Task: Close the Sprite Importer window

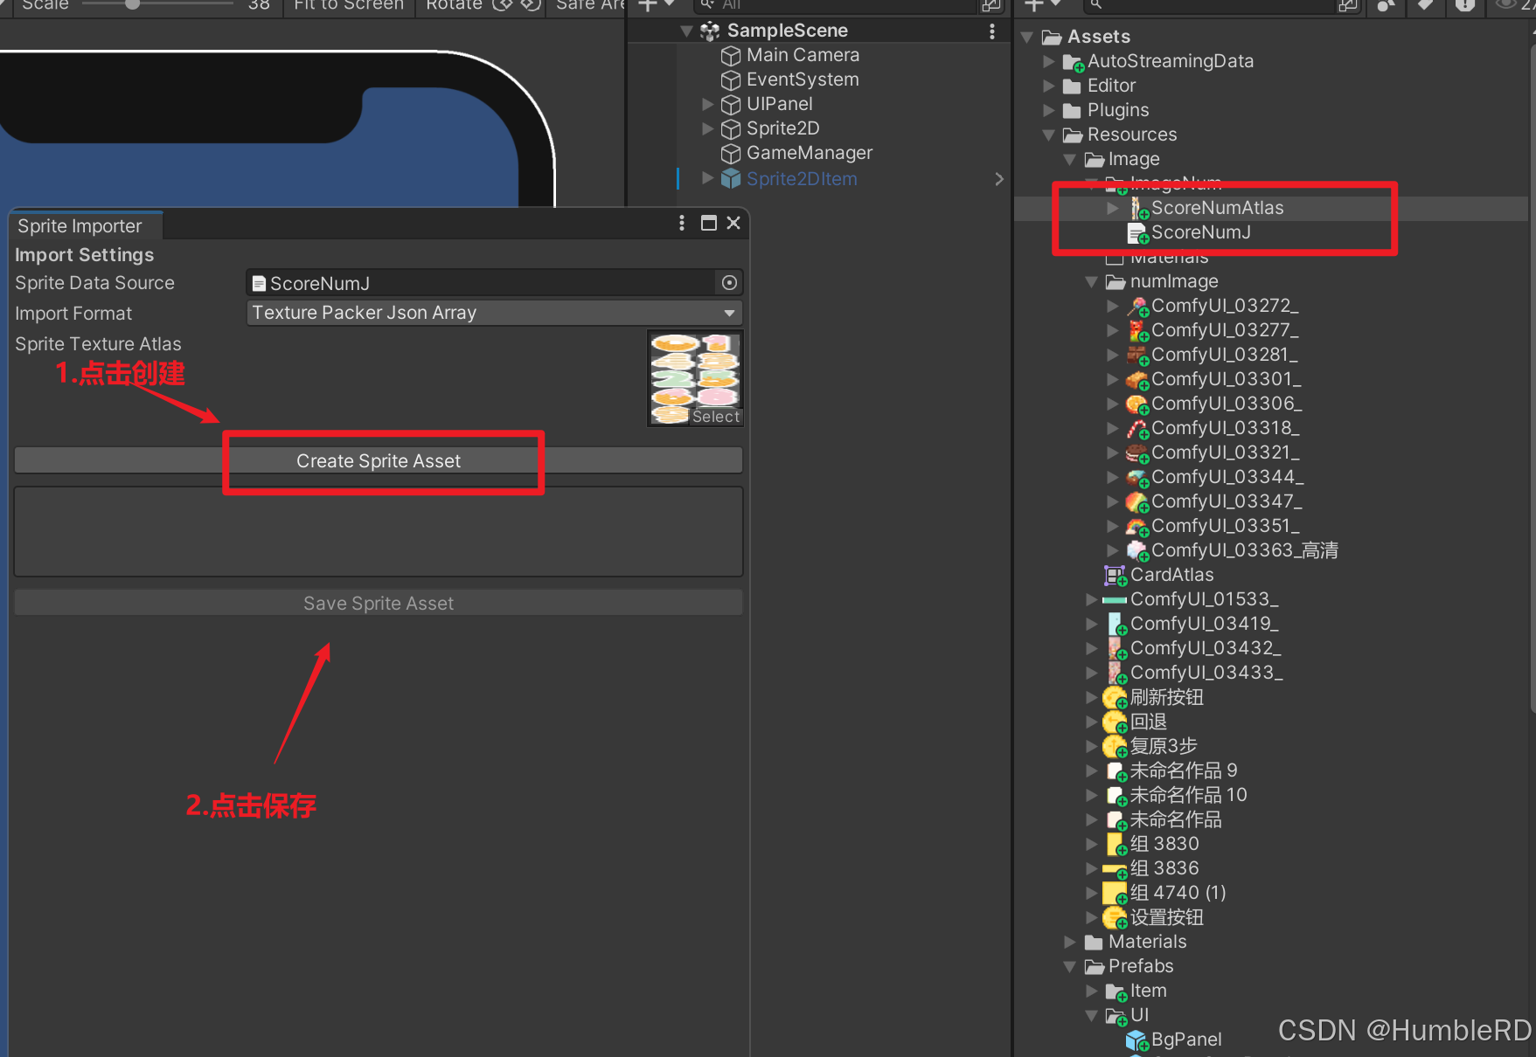Action: point(733,223)
